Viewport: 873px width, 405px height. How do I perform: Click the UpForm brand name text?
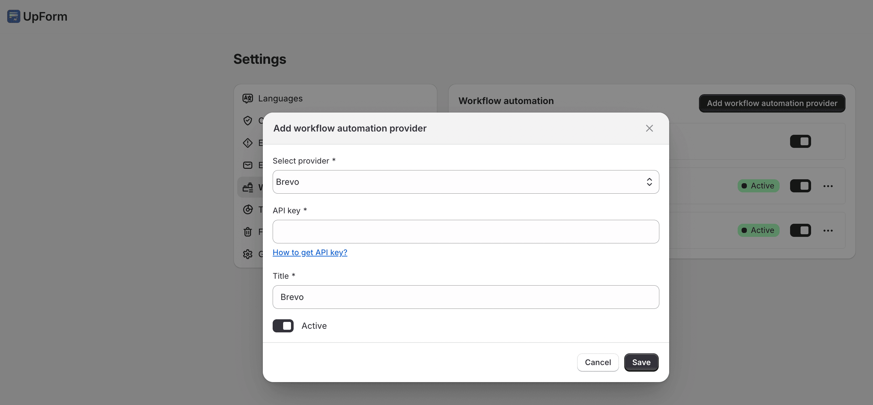pyautogui.click(x=45, y=16)
